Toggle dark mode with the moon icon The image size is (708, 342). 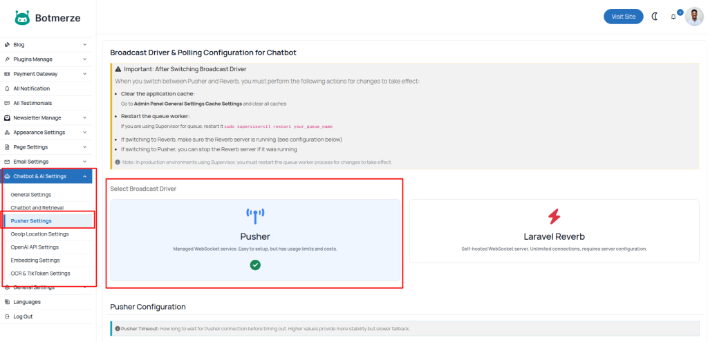(655, 17)
